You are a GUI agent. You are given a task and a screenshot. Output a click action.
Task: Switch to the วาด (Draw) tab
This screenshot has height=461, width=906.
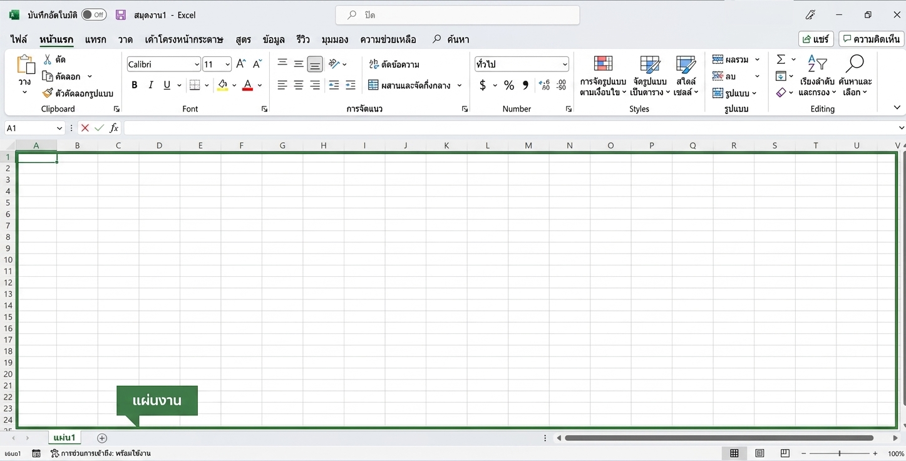125,39
